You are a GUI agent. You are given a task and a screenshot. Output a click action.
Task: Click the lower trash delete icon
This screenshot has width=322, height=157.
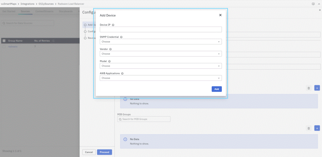[308, 128]
